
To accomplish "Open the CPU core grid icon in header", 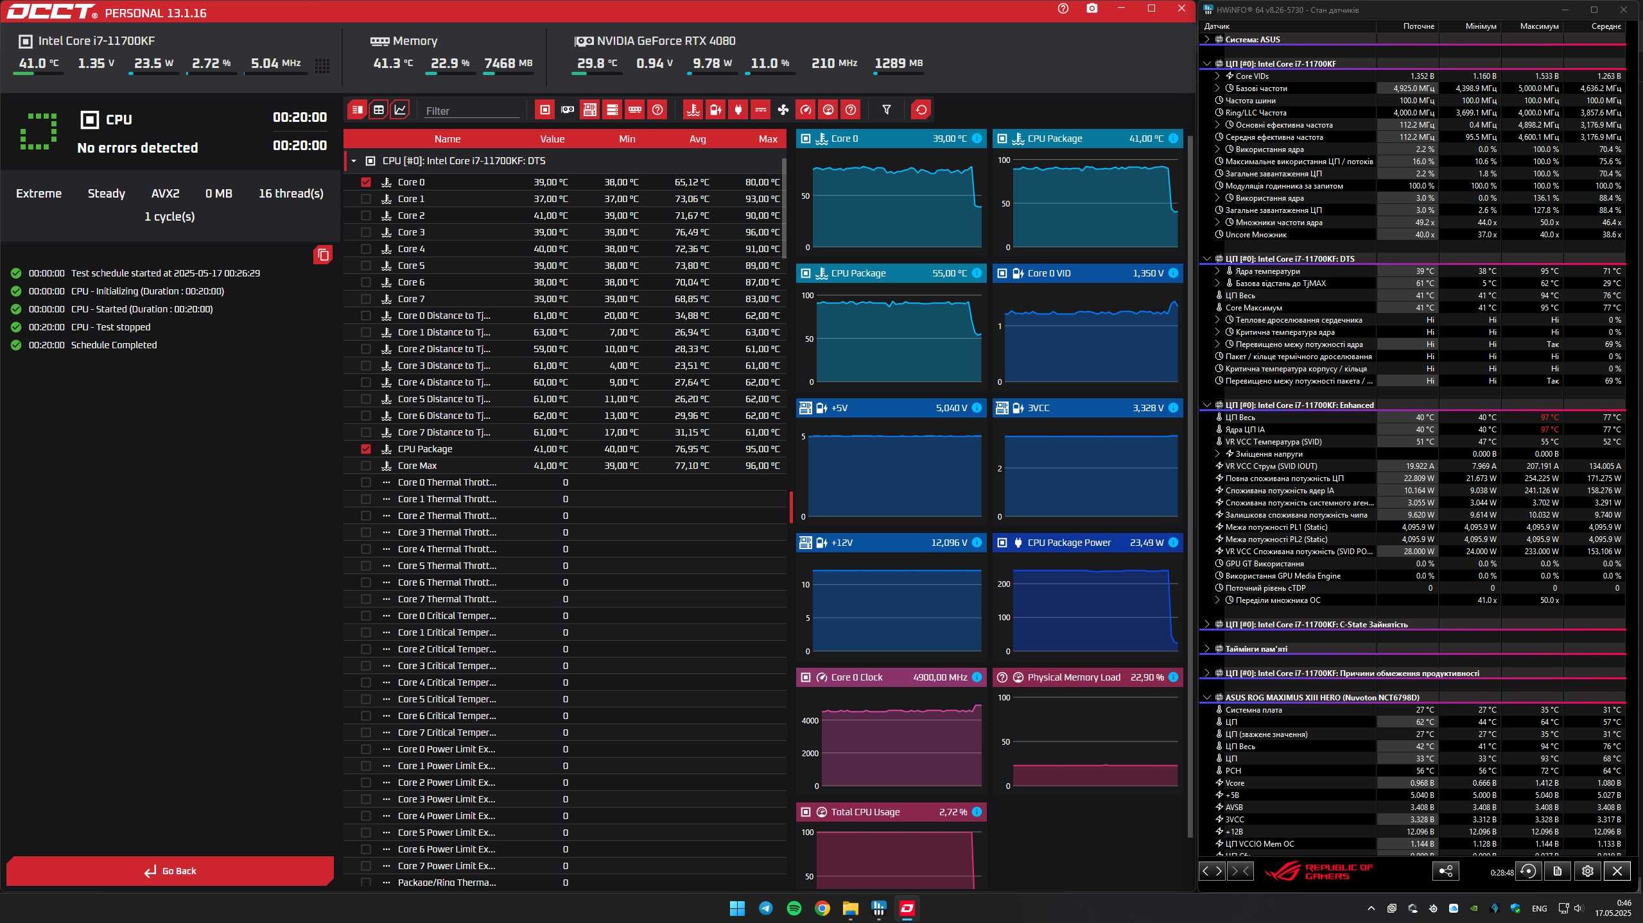I will (x=323, y=65).
